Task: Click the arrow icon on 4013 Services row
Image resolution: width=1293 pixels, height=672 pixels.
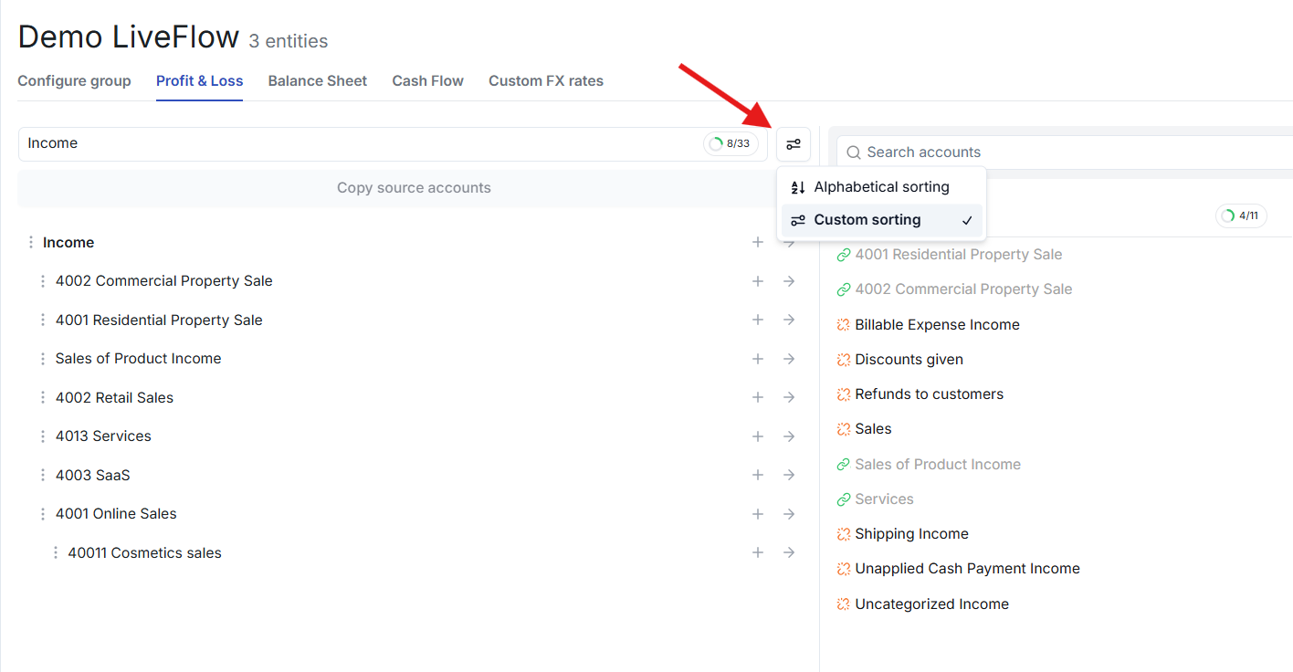Action: click(x=789, y=436)
